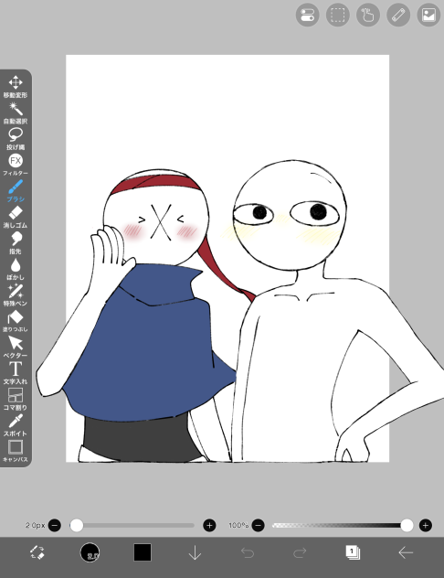Open the stabilizer hand-touch settings

click(368, 16)
